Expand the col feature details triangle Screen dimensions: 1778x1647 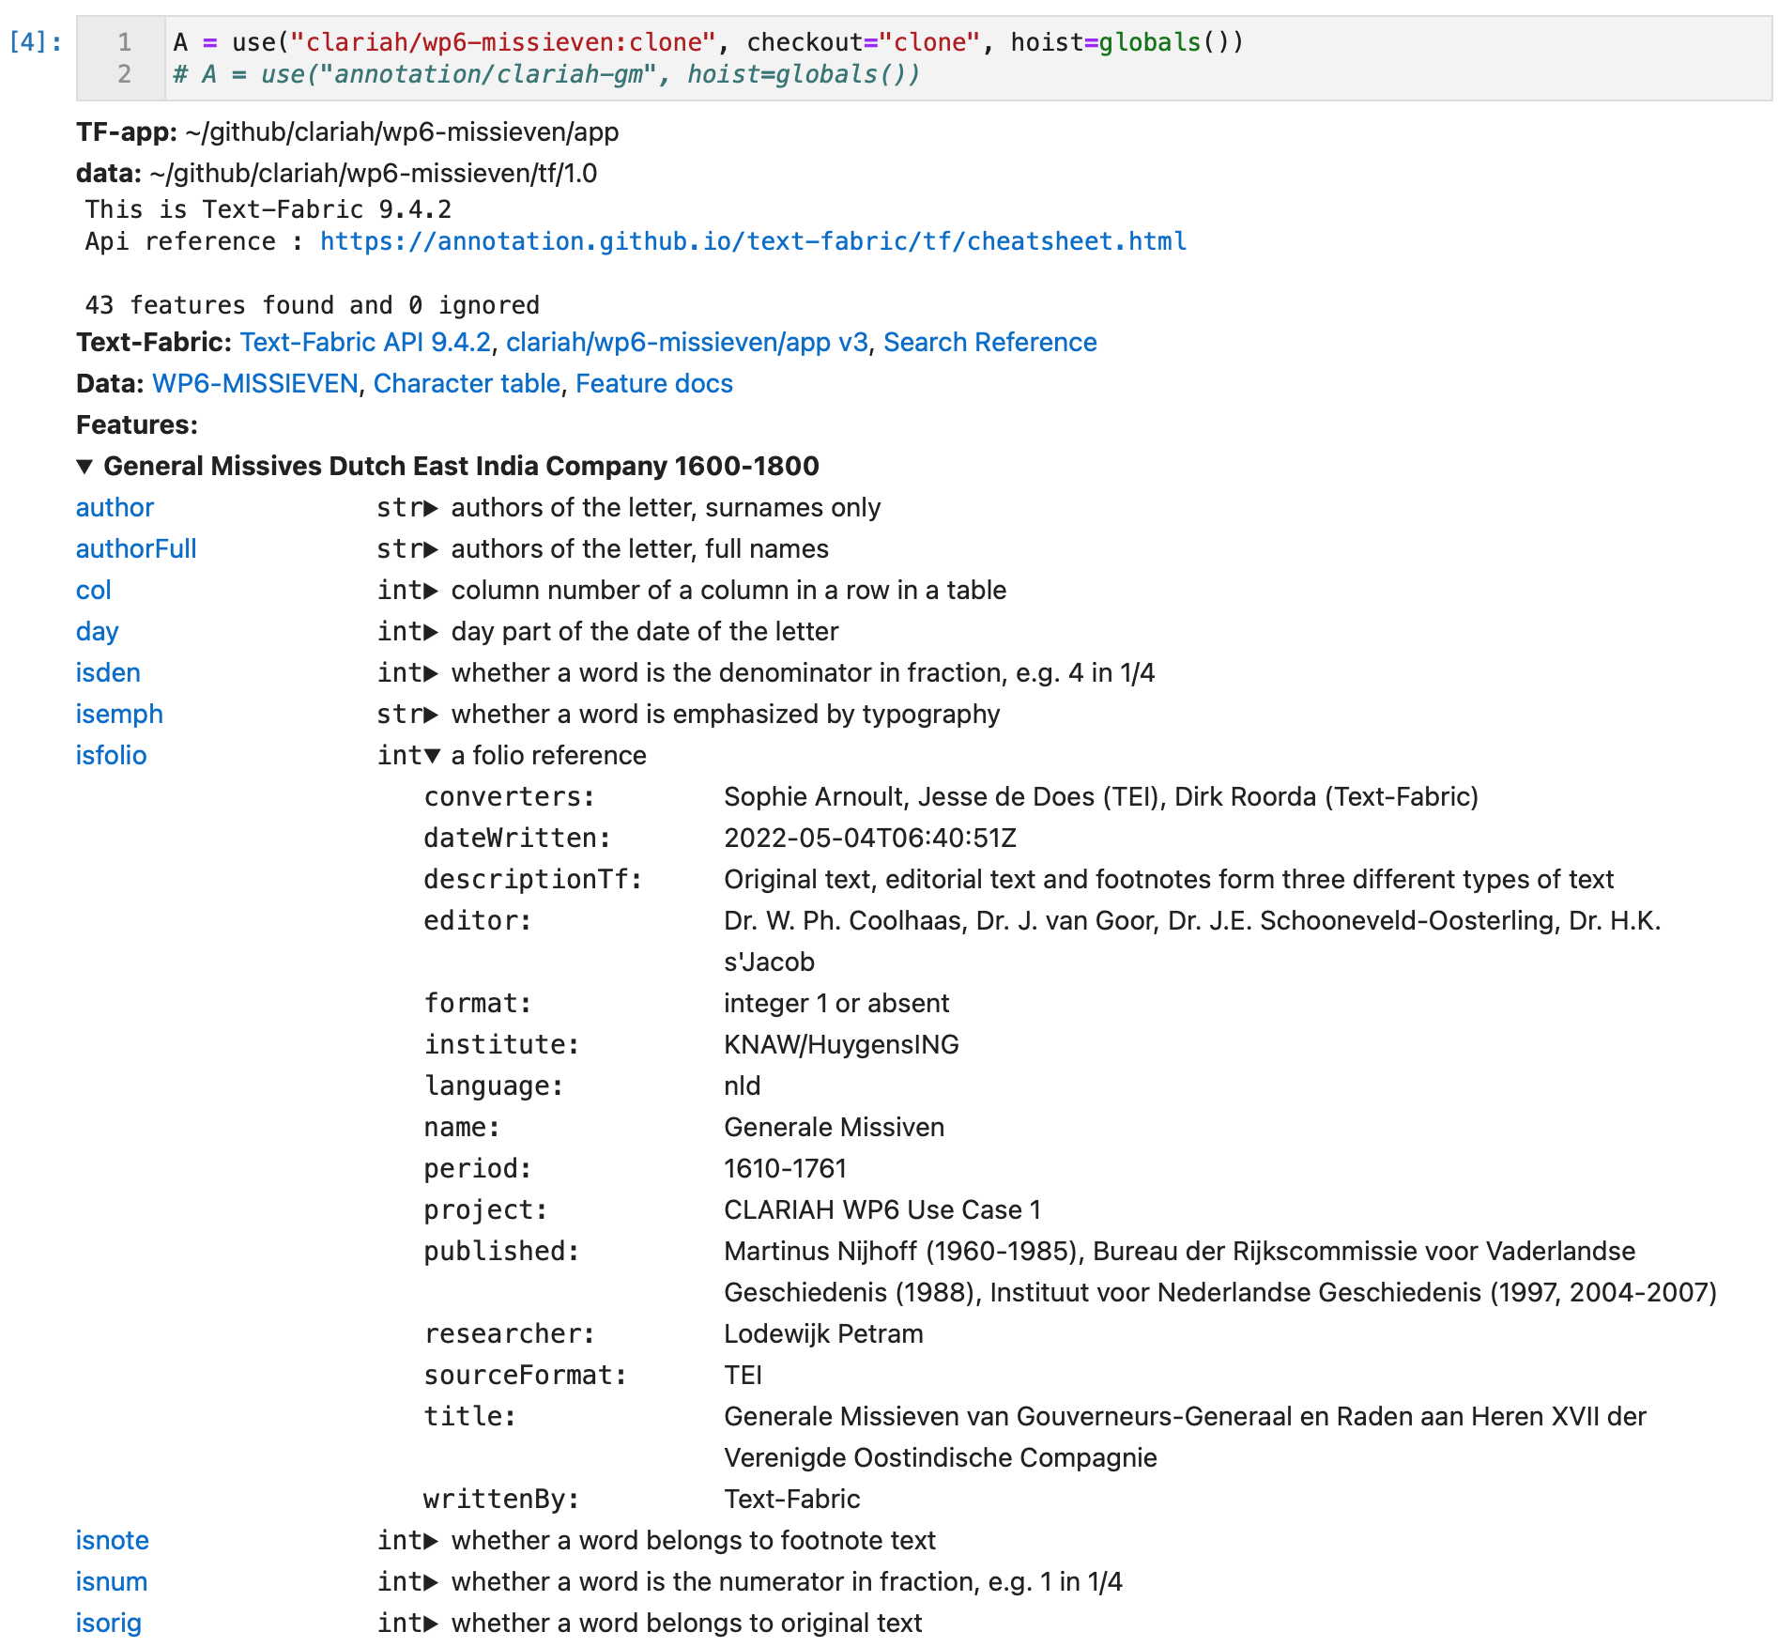pos(431,592)
